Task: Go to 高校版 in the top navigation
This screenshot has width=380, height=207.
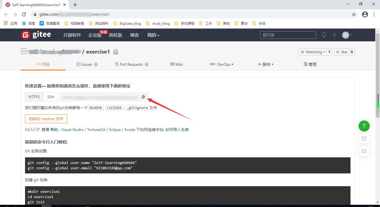Action: coord(116,35)
